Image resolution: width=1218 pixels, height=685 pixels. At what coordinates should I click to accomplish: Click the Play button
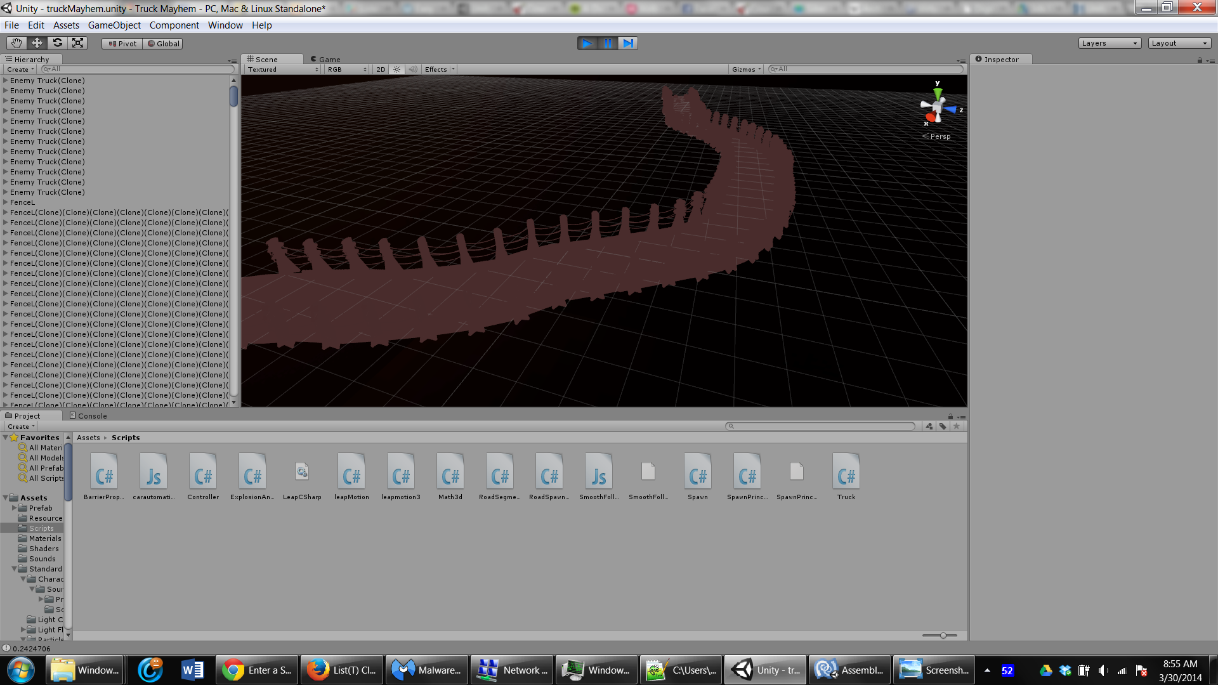pyautogui.click(x=587, y=43)
